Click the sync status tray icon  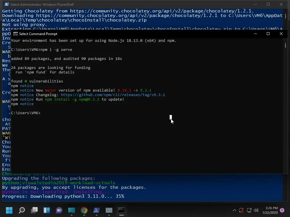point(241,210)
